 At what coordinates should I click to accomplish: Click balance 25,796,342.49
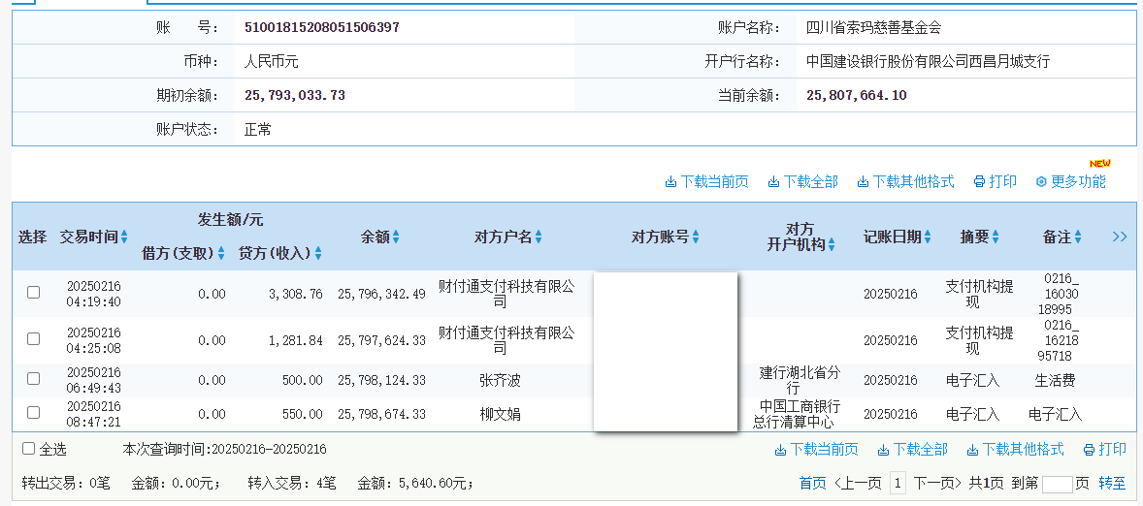[x=381, y=294]
